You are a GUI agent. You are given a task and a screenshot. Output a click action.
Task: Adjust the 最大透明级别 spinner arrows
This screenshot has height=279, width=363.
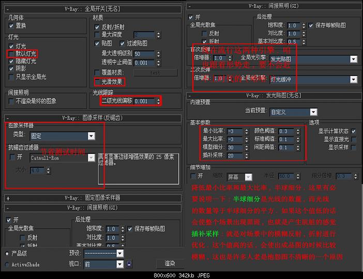[x=158, y=54]
